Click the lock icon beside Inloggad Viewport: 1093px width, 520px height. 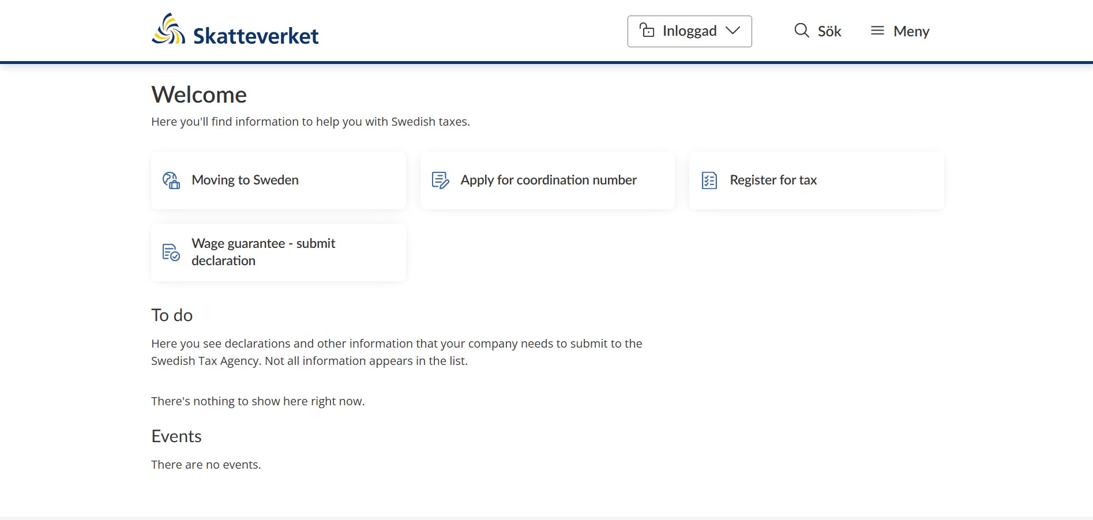pyautogui.click(x=647, y=30)
